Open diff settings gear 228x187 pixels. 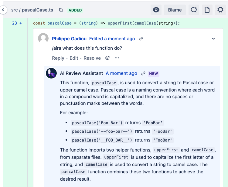click(x=220, y=10)
